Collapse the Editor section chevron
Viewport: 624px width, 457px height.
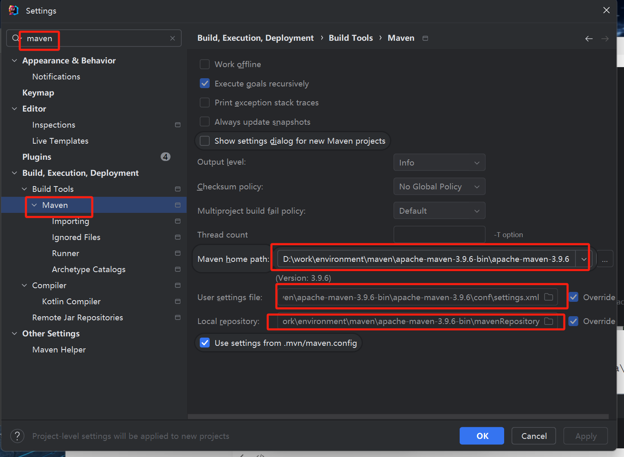click(x=14, y=109)
